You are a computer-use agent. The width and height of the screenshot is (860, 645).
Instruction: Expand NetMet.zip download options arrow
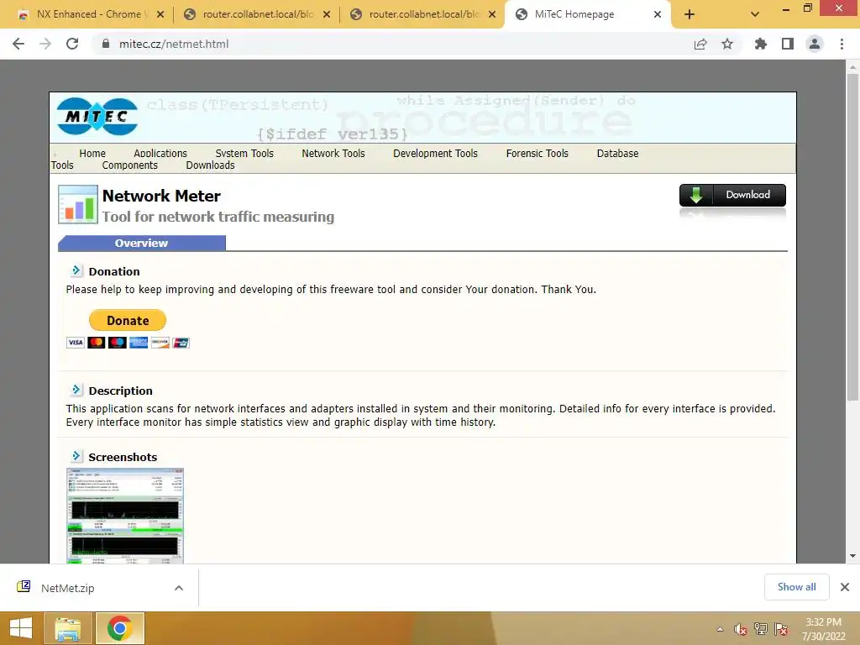[179, 588]
